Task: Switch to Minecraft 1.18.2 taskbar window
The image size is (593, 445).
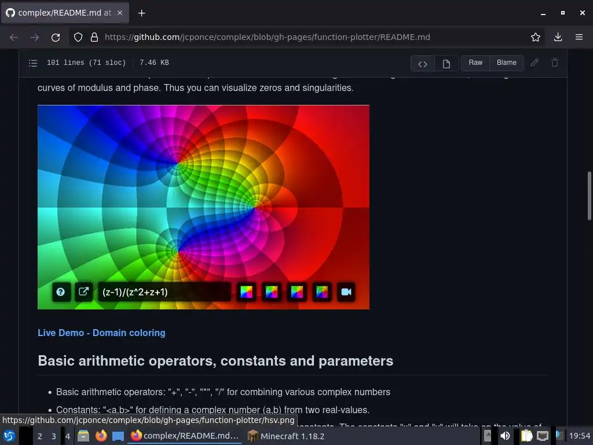Action: pos(286,436)
